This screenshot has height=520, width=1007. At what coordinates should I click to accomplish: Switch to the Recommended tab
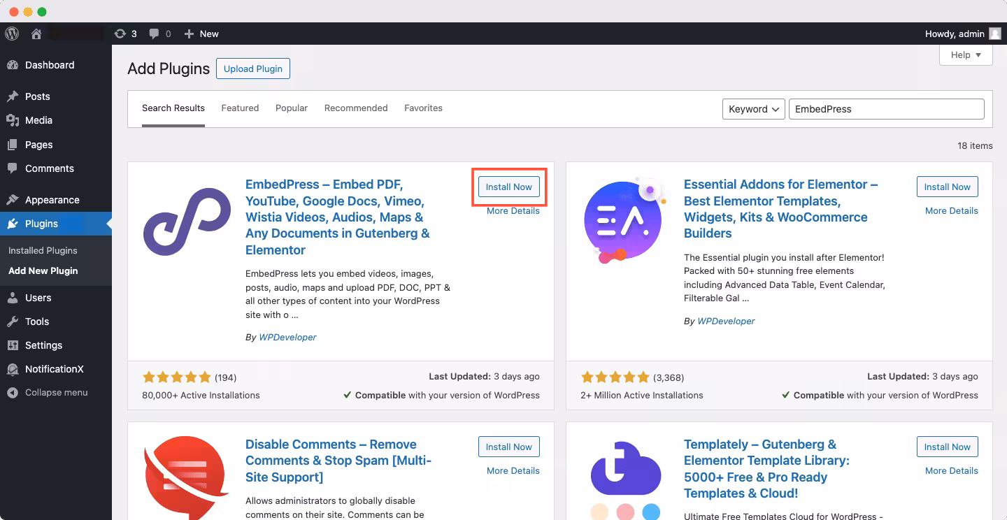pyautogui.click(x=356, y=108)
